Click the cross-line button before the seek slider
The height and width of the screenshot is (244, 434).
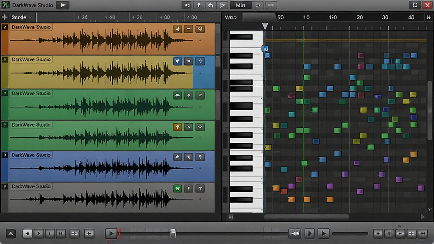pos(89,234)
